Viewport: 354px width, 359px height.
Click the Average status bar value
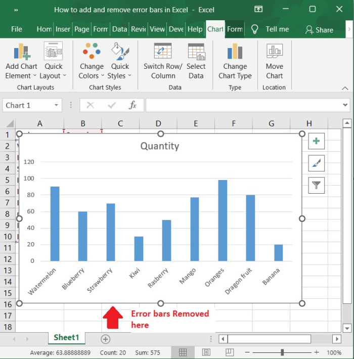click(60, 352)
